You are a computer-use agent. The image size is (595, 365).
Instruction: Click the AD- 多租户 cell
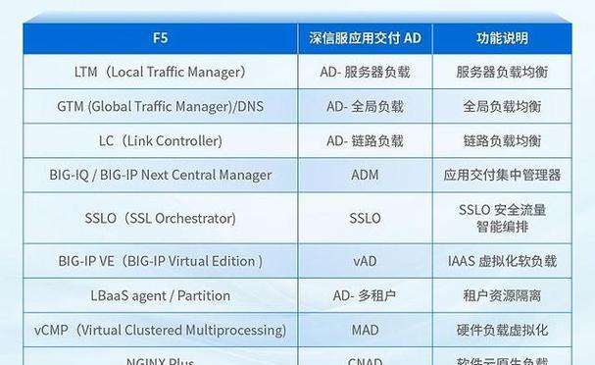point(365,295)
